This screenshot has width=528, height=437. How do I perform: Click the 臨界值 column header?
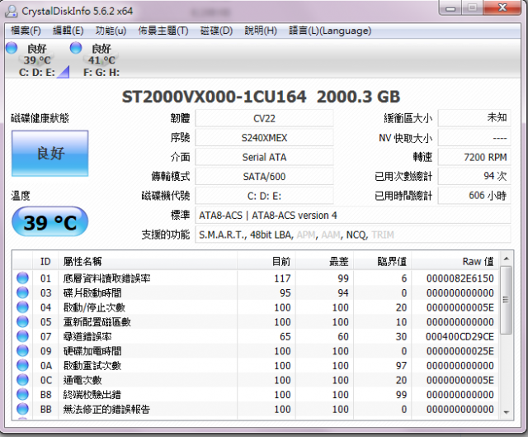pyautogui.click(x=382, y=261)
